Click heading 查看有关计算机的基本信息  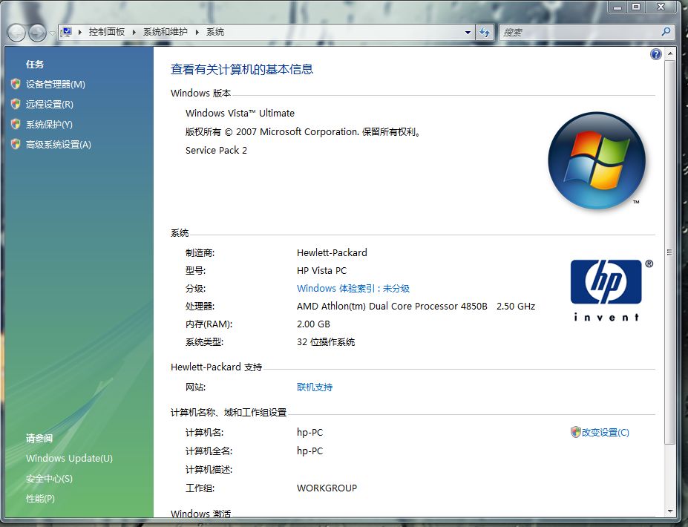(x=242, y=69)
